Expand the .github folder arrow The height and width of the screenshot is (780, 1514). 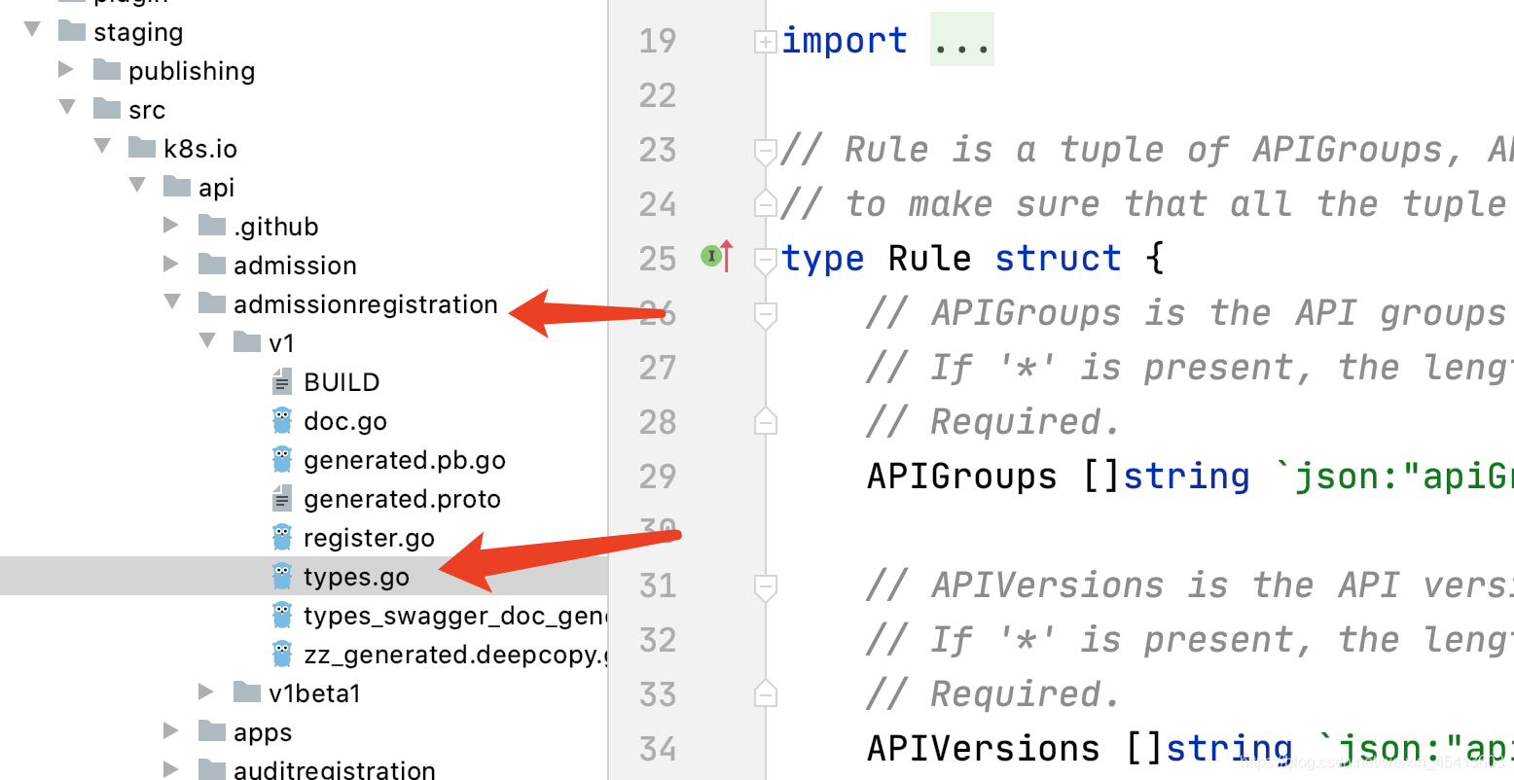click(x=171, y=225)
